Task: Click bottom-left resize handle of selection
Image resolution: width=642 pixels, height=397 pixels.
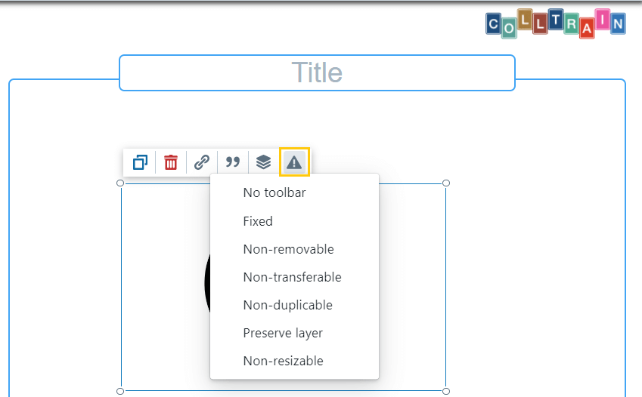Action: (x=120, y=391)
